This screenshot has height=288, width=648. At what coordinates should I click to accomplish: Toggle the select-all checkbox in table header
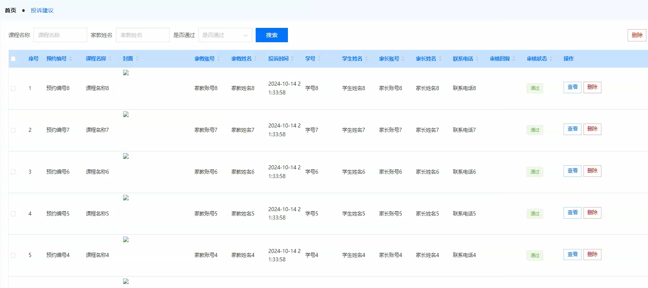(13, 59)
